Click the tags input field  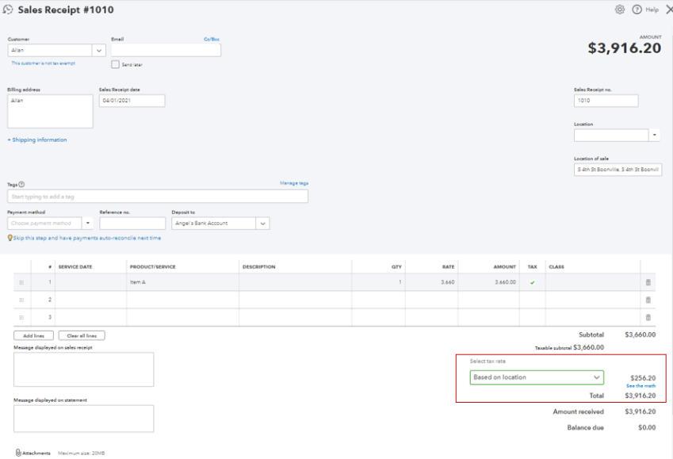coord(158,197)
